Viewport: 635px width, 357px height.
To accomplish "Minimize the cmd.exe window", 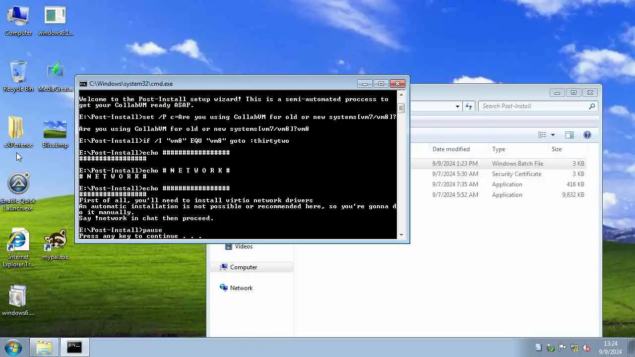I will point(365,84).
